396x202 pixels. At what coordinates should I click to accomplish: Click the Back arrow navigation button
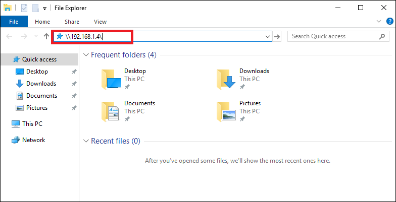[x=9, y=36]
